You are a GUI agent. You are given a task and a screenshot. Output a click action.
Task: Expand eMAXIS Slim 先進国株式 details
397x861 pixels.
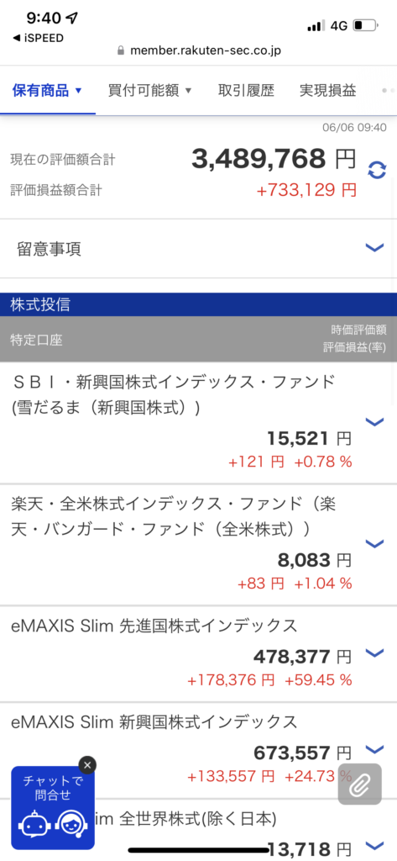click(374, 652)
